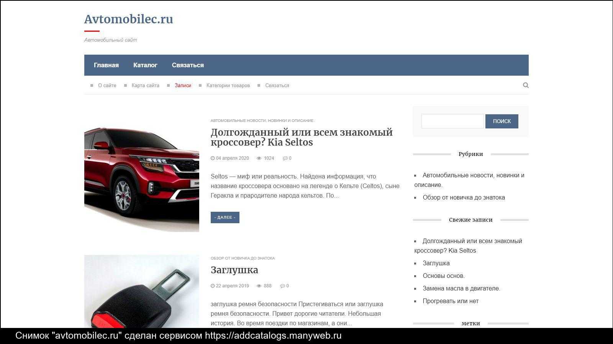The height and width of the screenshot is (344, 613).
Task: Click the ДАЛЕЕ read-more button
Action: click(225, 217)
